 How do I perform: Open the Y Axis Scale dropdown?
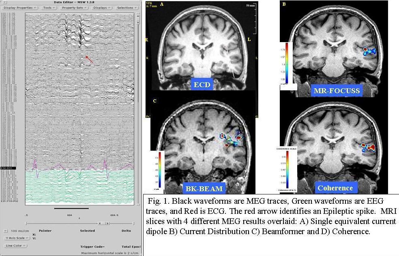point(15,238)
